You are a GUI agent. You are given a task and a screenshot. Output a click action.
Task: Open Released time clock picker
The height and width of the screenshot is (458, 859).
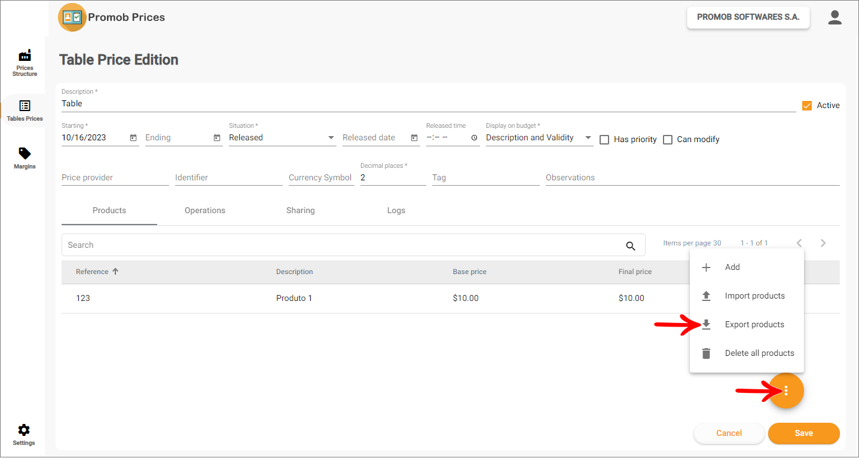[474, 138]
